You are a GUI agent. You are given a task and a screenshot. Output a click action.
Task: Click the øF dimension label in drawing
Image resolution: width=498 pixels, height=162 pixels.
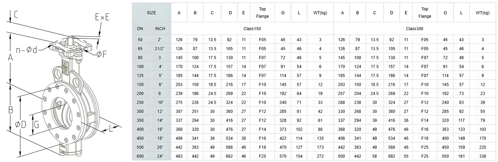[102, 54]
